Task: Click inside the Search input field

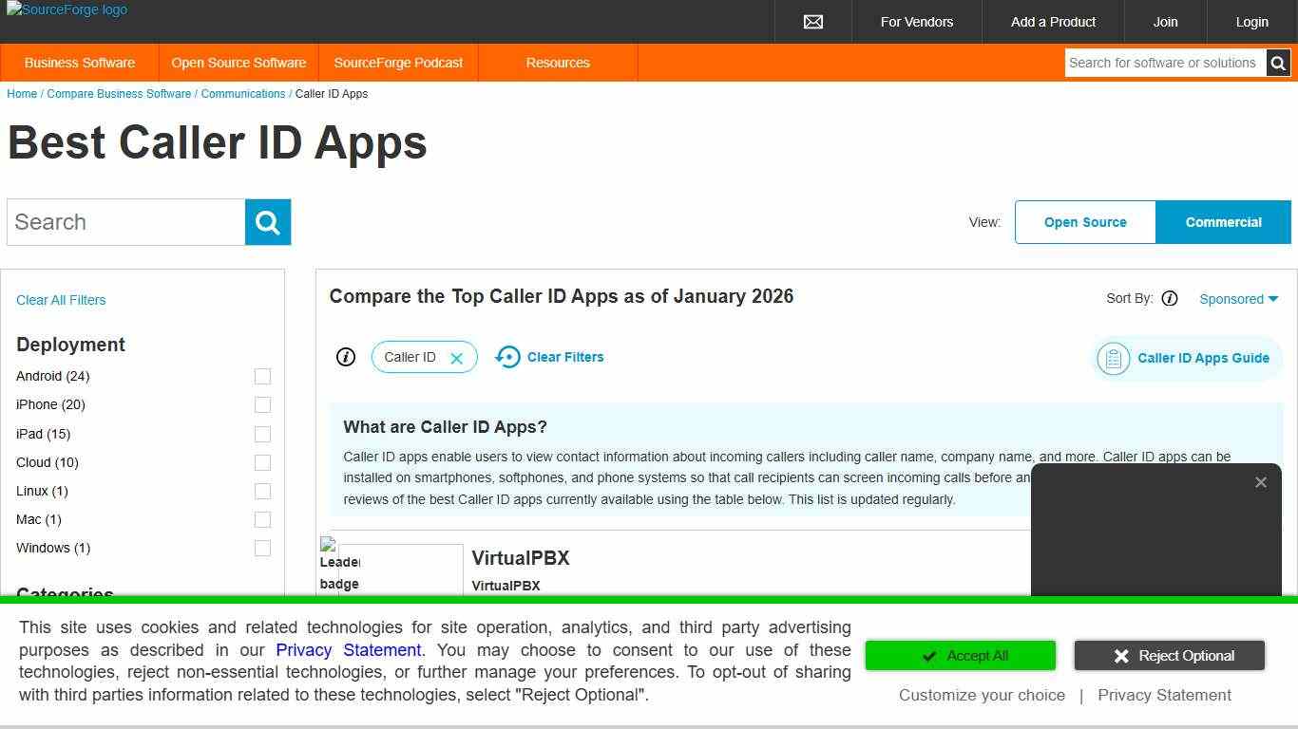Action: (124, 221)
